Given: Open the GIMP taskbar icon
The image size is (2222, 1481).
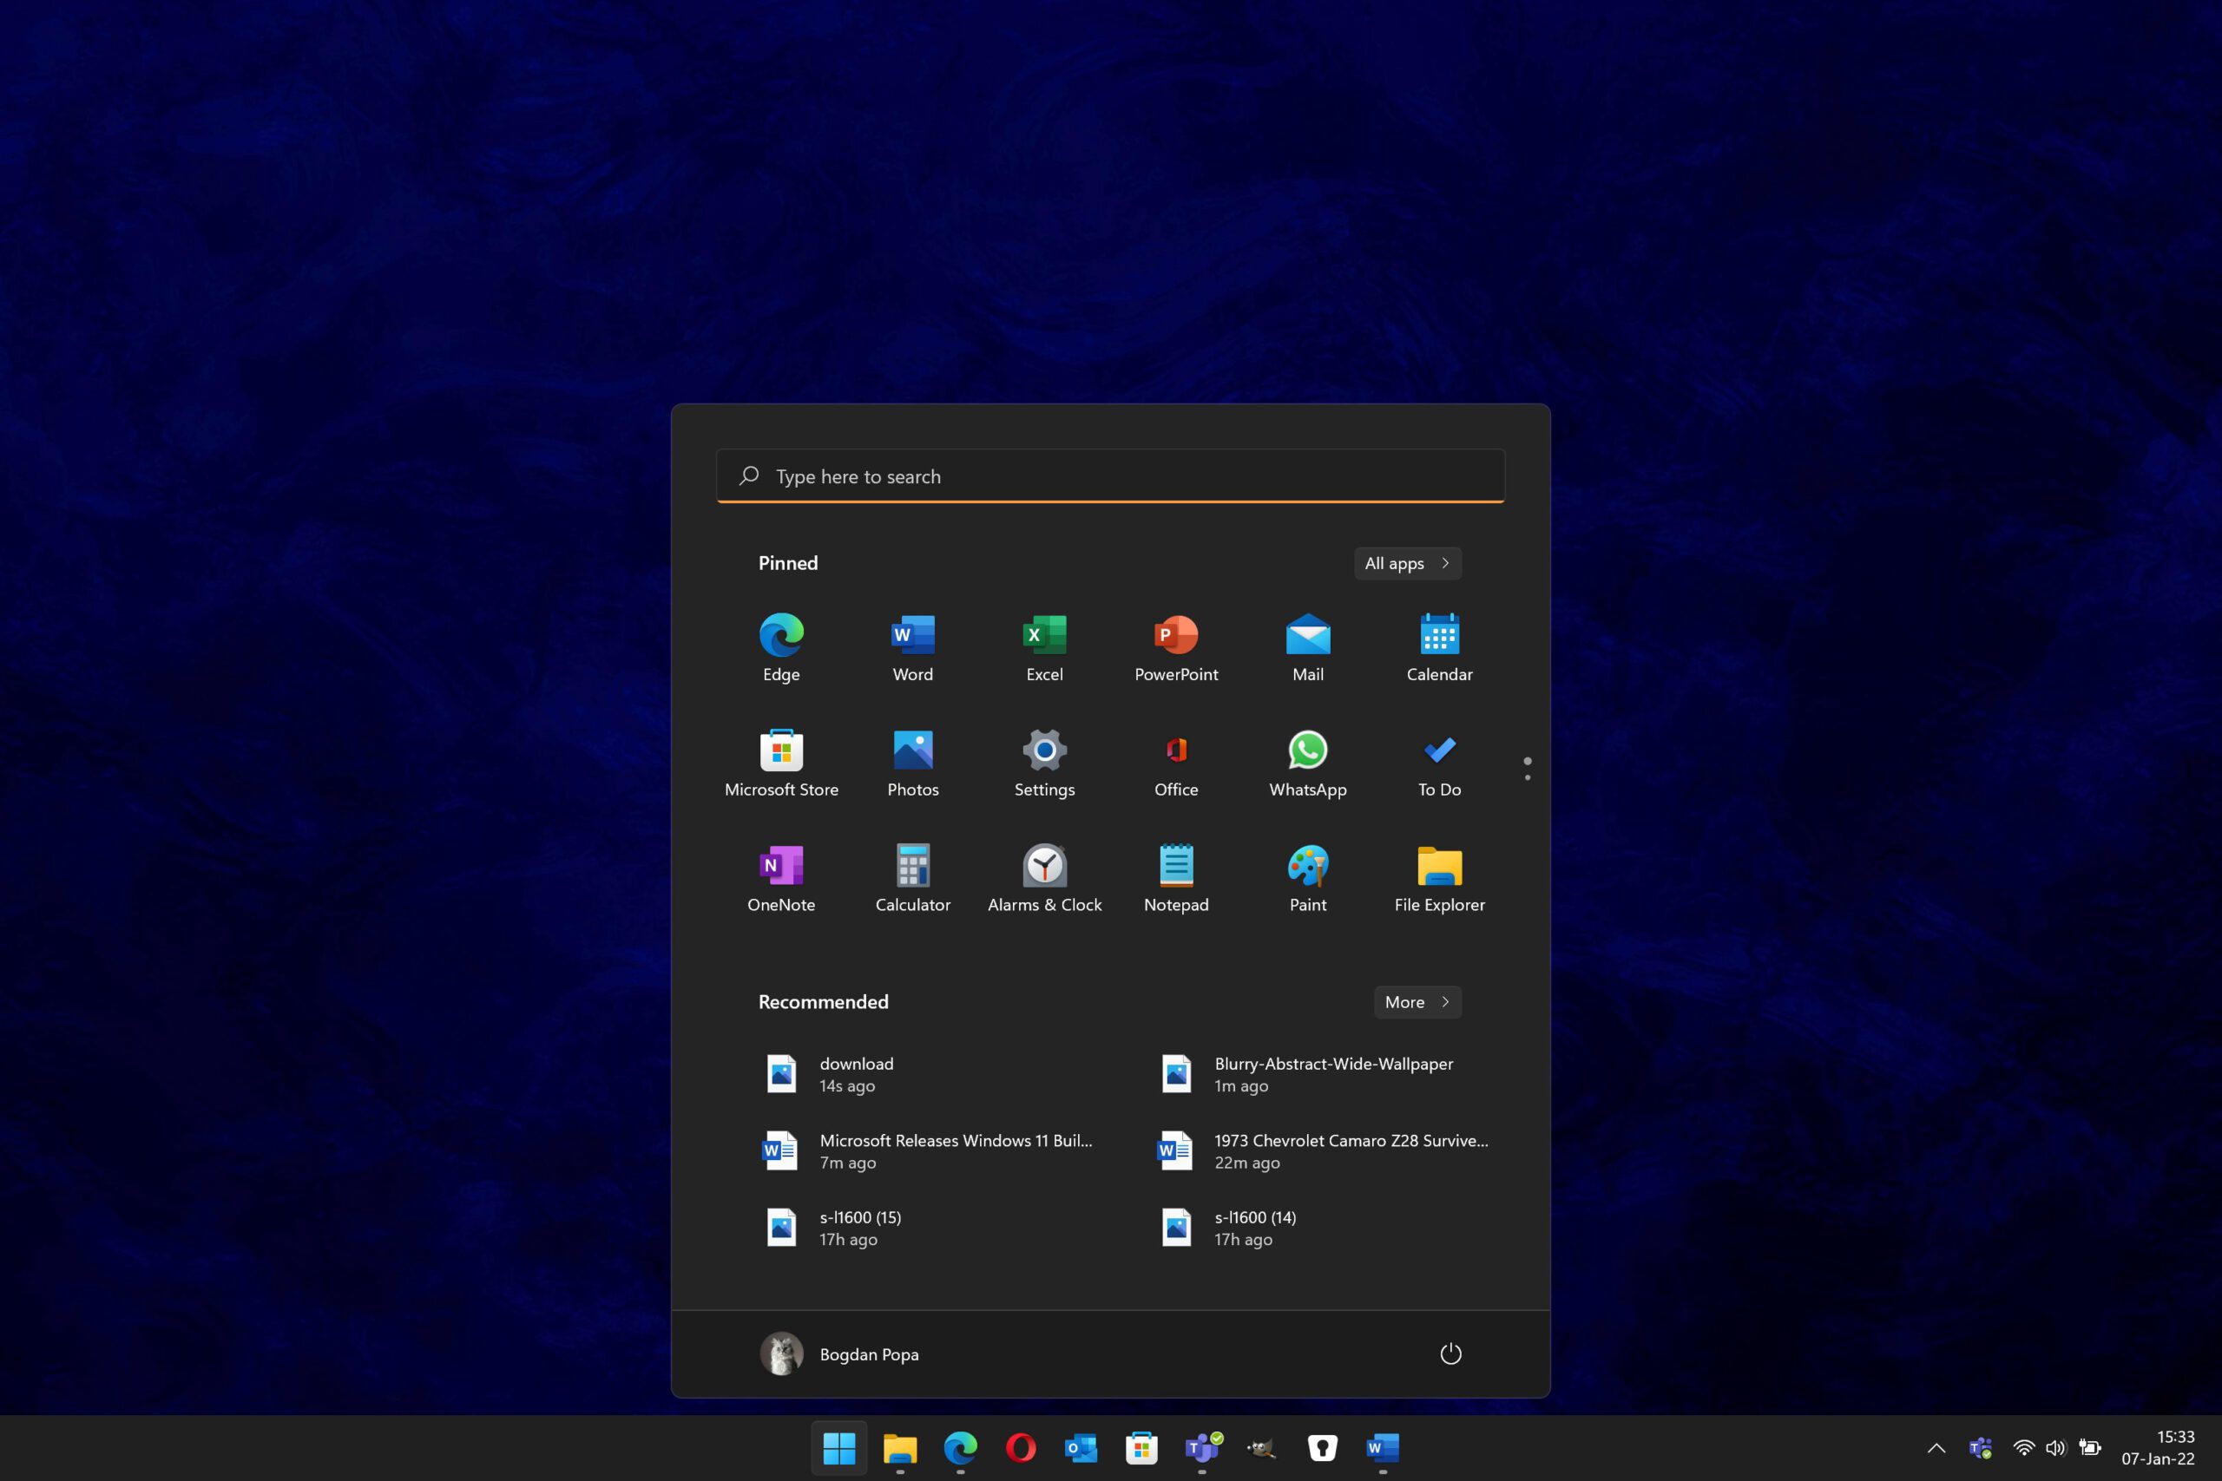Looking at the screenshot, I should [1262, 1447].
